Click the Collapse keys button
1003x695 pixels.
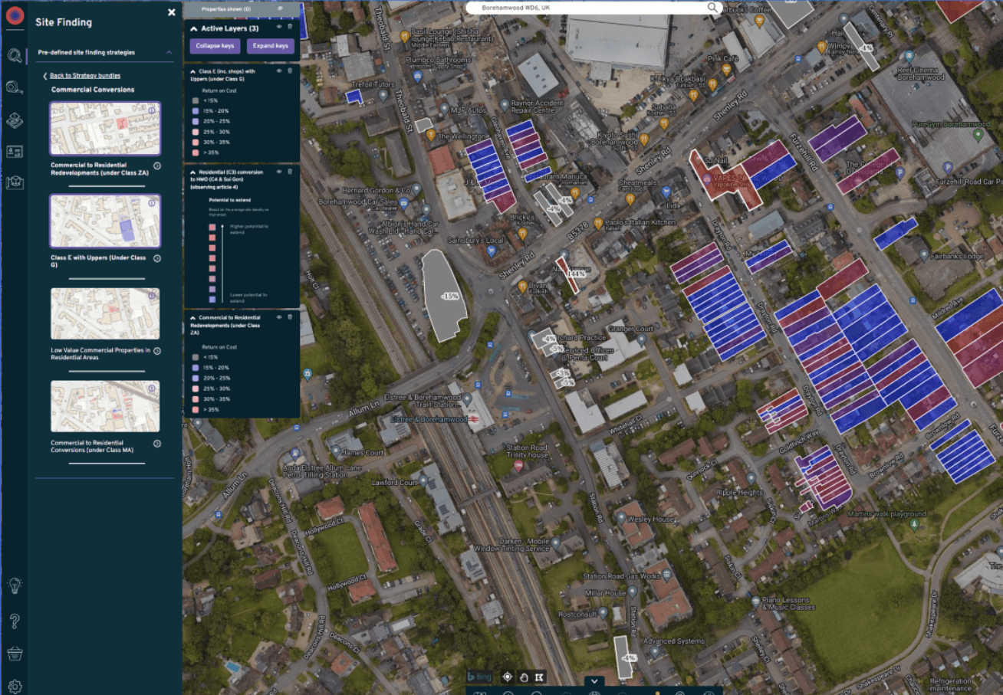[215, 46]
